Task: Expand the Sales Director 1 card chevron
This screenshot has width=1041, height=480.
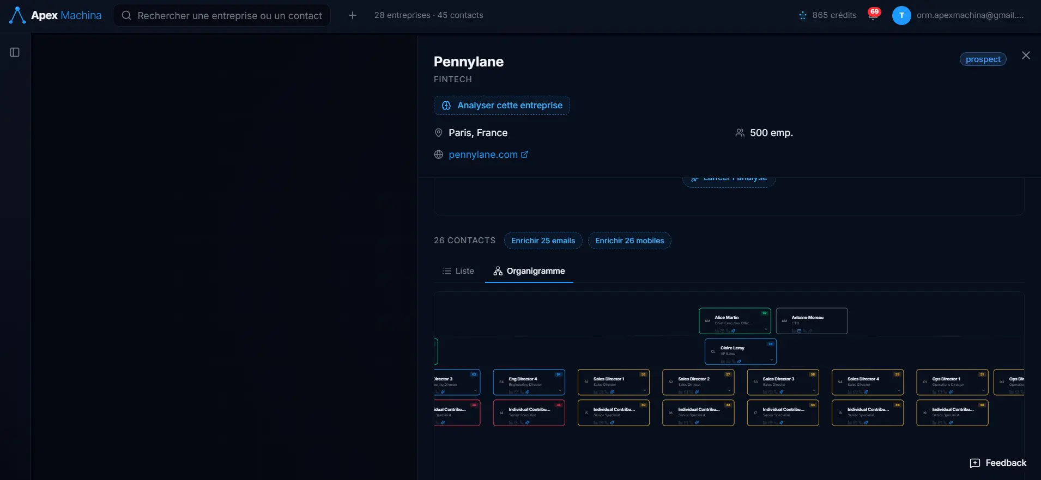Action: pyautogui.click(x=644, y=390)
